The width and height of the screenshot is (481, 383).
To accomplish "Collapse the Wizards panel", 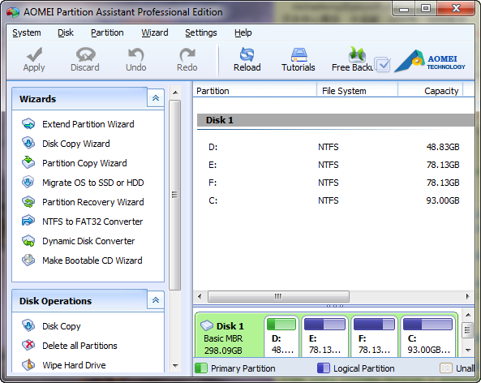I will [x=156, y=98].
